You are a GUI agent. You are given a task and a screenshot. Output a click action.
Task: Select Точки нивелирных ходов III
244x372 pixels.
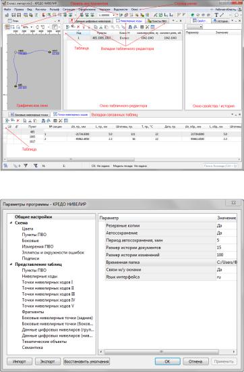[49, 294]
